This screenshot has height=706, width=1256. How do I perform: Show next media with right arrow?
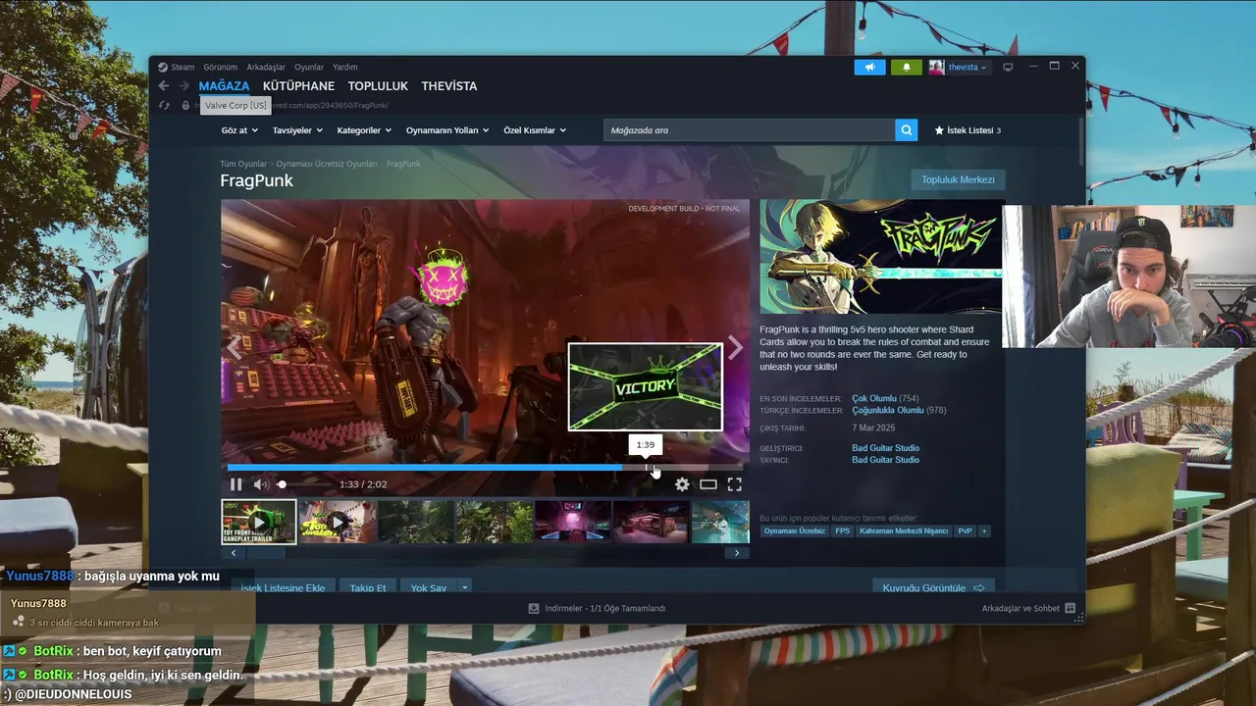(735, 348)
